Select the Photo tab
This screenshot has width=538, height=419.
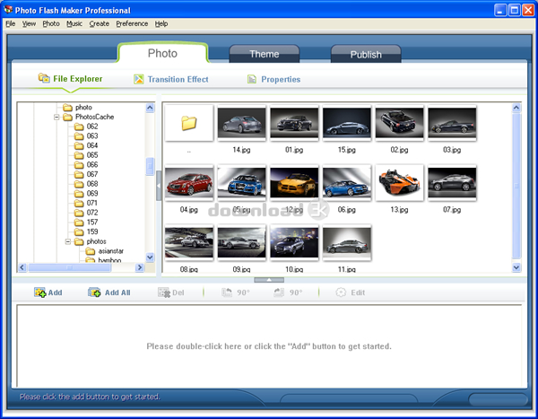162,53
